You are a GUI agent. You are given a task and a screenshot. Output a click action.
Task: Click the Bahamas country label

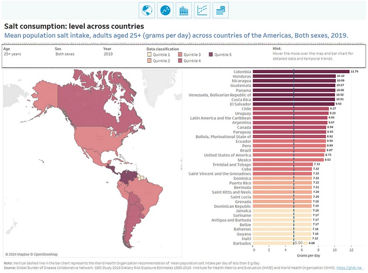(242, 229)
